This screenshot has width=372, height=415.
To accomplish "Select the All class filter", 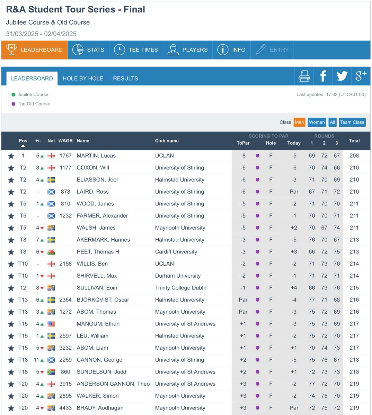I will pos(333,122).
